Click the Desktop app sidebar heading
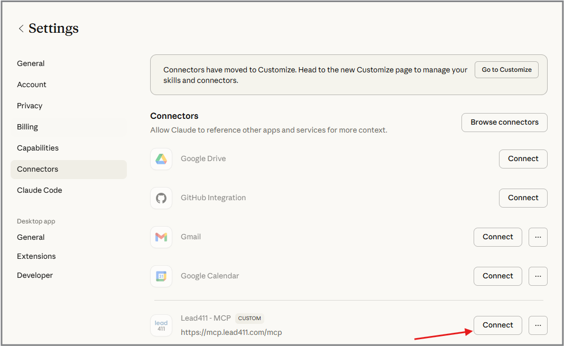This screenshot has height=346, width=564. click(x=36, y=221)
